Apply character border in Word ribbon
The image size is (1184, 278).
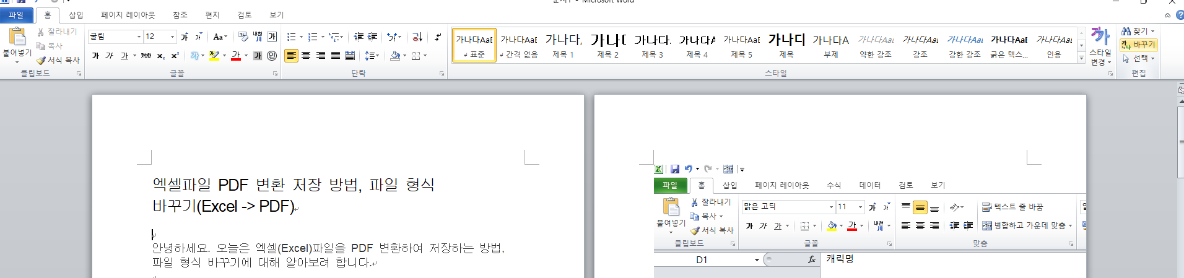tap(272, 37)
